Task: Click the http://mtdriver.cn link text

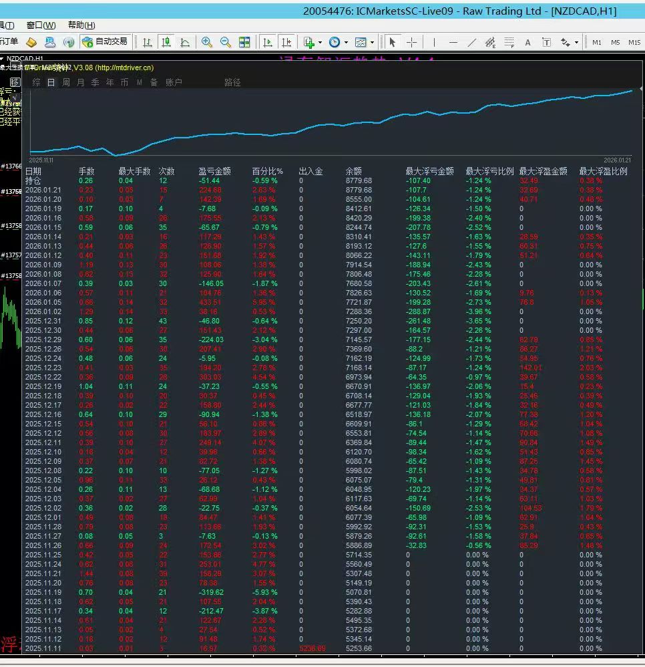Action: point(124,68)
